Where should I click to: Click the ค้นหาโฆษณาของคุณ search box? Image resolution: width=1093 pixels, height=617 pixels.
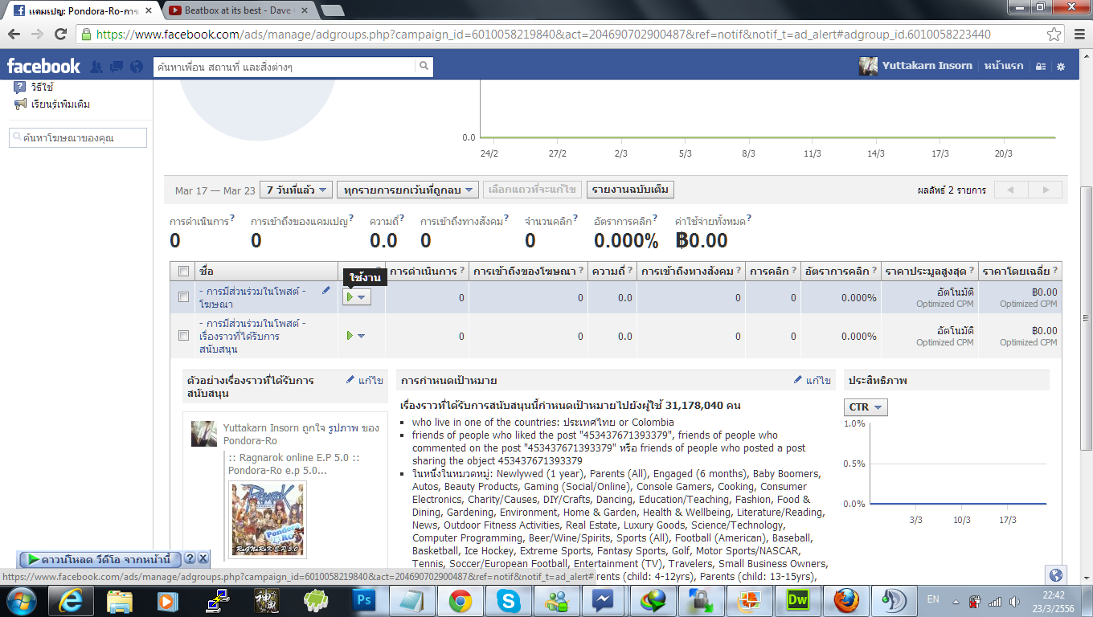78,138
